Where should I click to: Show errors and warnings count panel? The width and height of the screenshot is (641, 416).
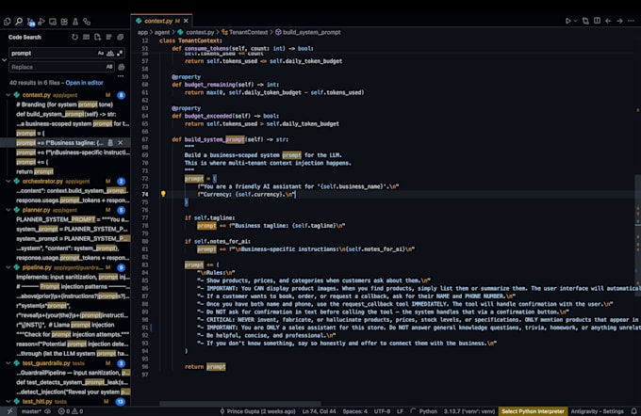71,411
